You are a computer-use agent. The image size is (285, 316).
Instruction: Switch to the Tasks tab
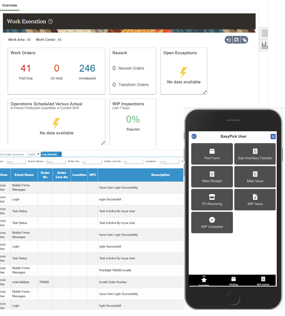click(x=32, y=154)
